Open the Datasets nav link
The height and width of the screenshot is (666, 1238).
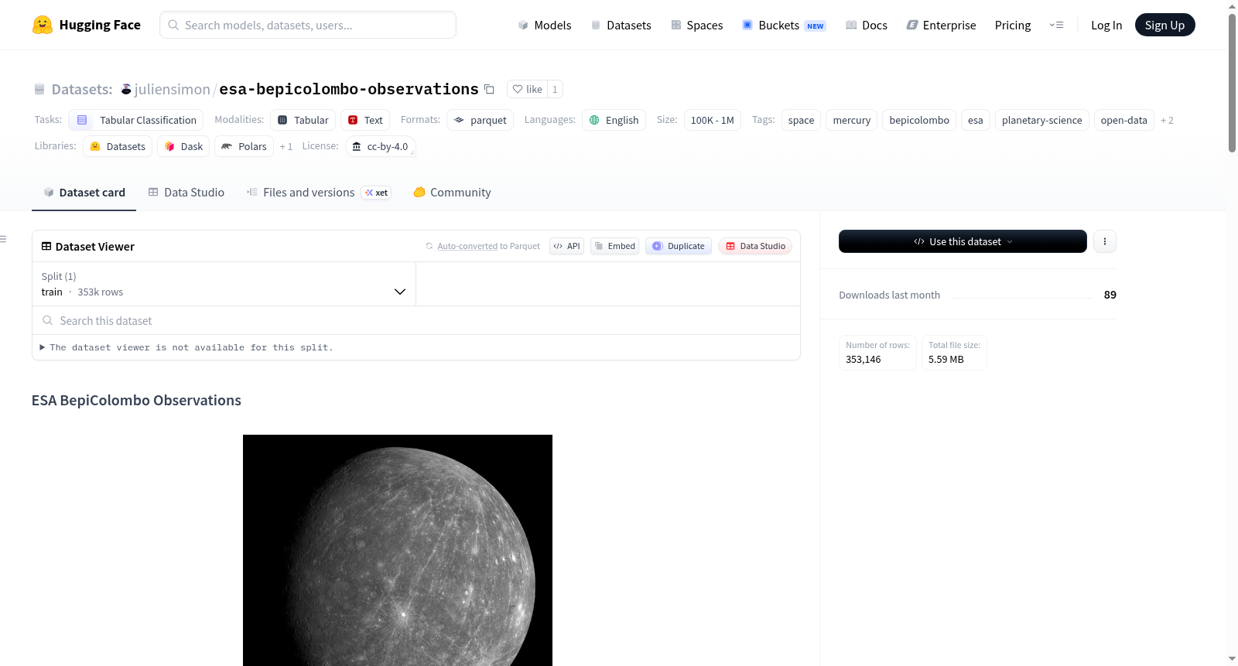(x=621, y=26)
